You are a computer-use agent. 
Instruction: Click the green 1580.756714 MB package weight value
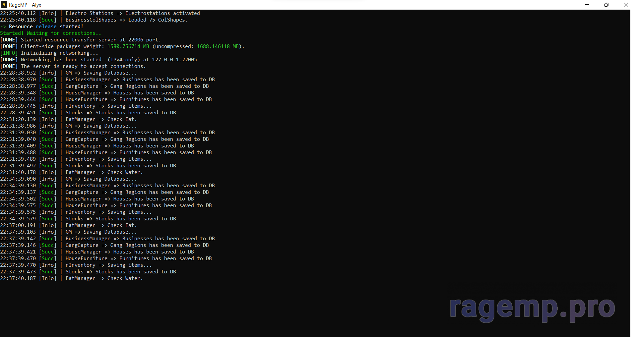tap(128, 46)
